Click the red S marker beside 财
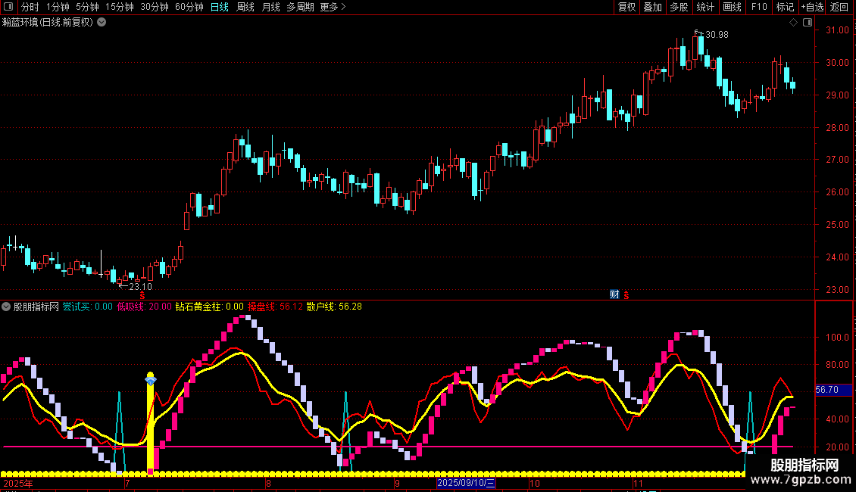 (x=626, y=295)
